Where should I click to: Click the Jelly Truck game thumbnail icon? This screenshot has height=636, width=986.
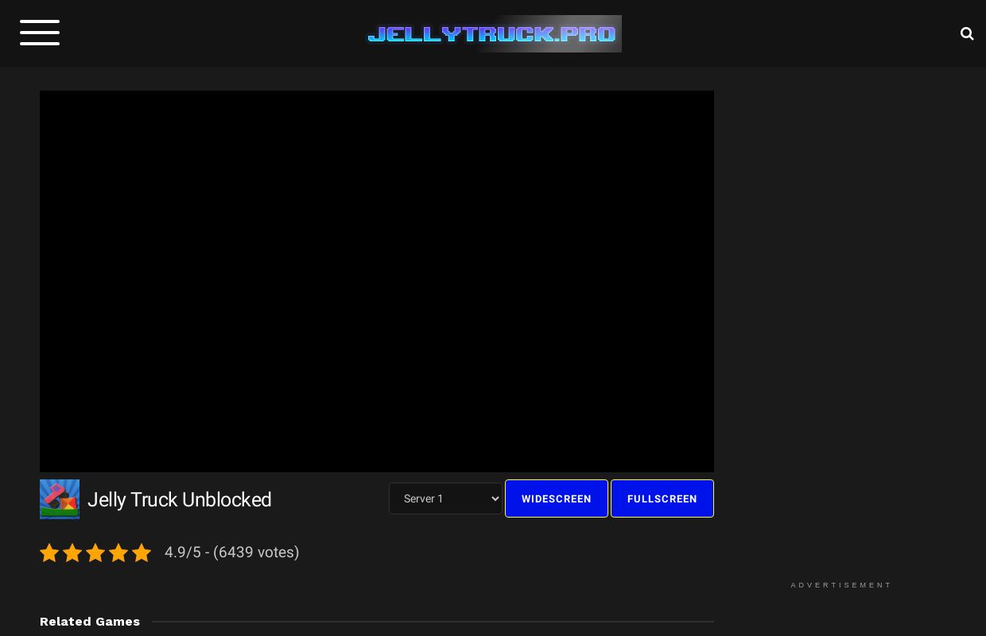60,499
